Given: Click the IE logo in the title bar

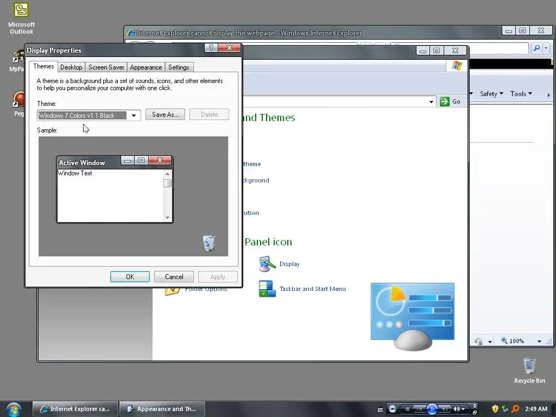Looking at the screenshot, I should [131, 33].
